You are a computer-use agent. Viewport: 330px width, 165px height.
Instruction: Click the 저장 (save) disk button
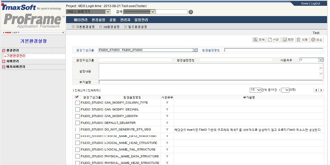point(288,40)
